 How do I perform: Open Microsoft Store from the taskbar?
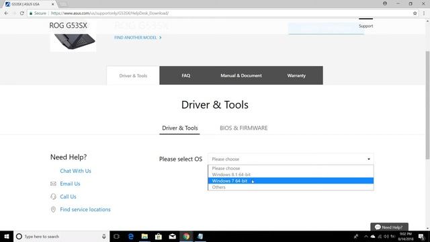[159, 237]
